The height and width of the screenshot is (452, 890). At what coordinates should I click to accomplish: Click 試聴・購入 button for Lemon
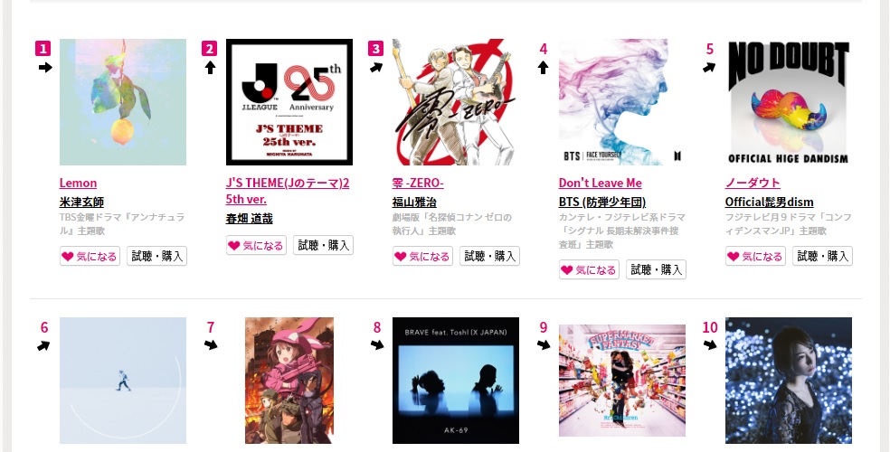click(x=156, y=257)
